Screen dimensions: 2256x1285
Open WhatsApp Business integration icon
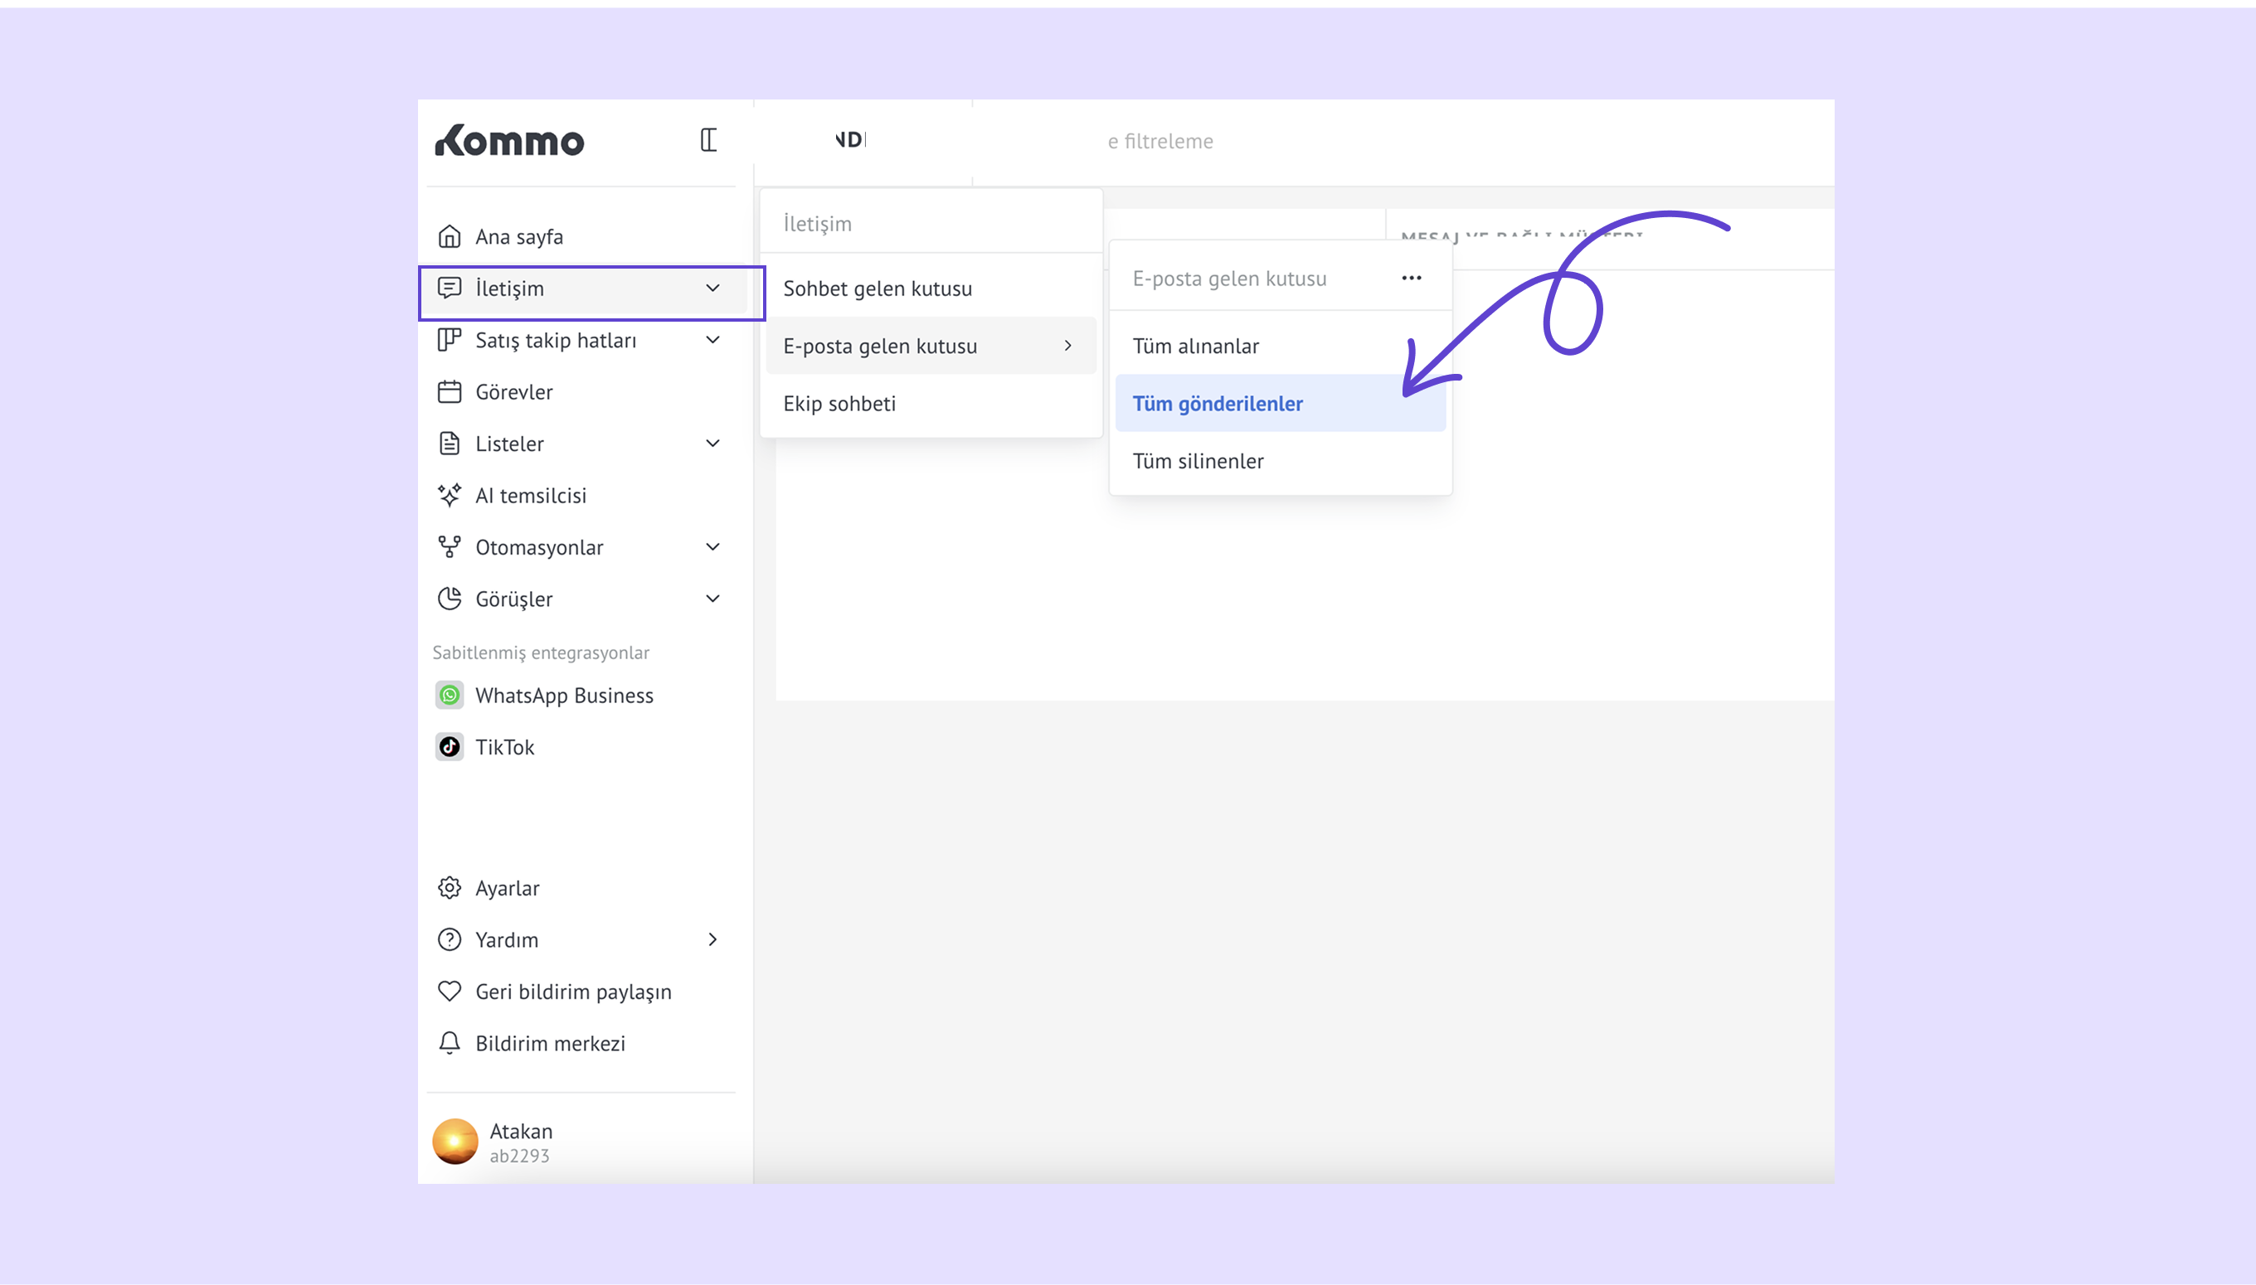[x=450, y=696]
